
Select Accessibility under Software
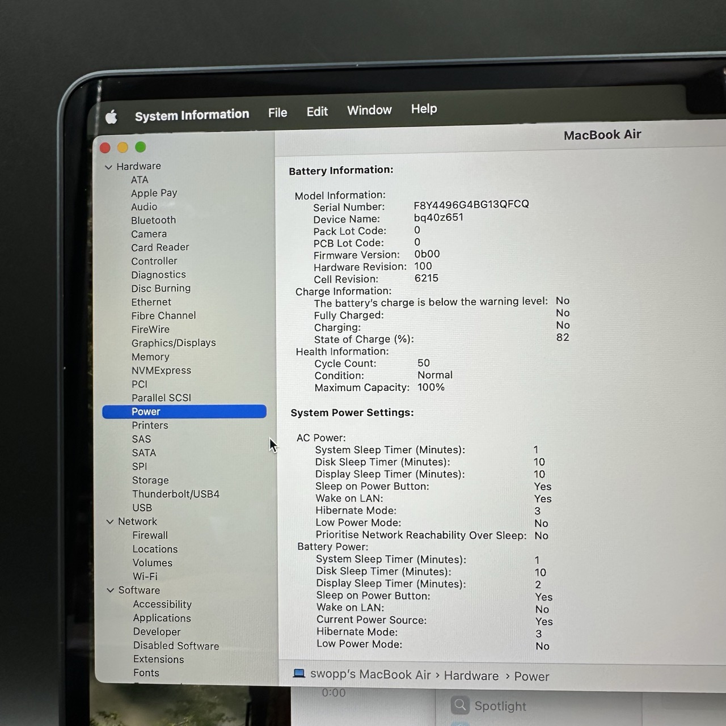coord(162,604)
